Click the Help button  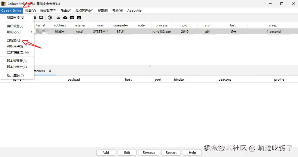click(x=192, y=152)
